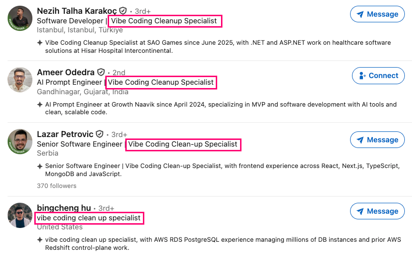The height and width of the screenshot is (257, 412).
Task: Click the sparkle icon beside Lazar's summary
Action: pyautogui.click(x=40, y=166)
